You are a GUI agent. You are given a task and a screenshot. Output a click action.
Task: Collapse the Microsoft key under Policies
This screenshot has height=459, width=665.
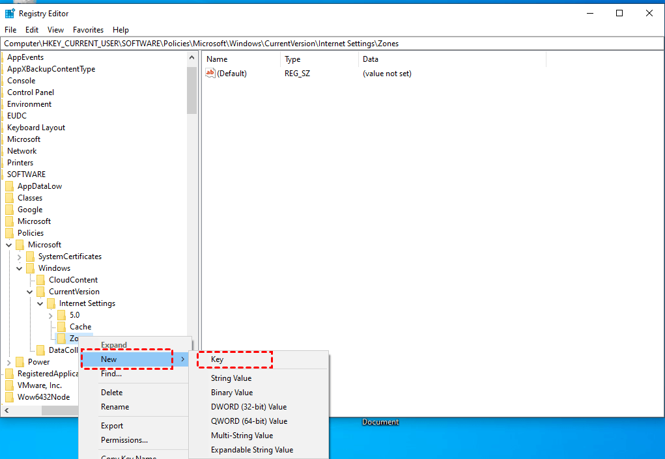point(8,245)
